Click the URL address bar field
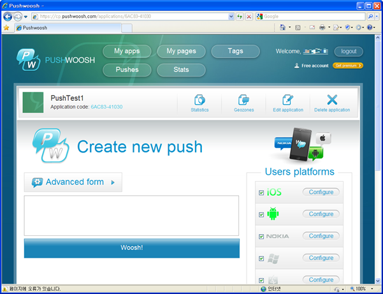 coord(133,17)
